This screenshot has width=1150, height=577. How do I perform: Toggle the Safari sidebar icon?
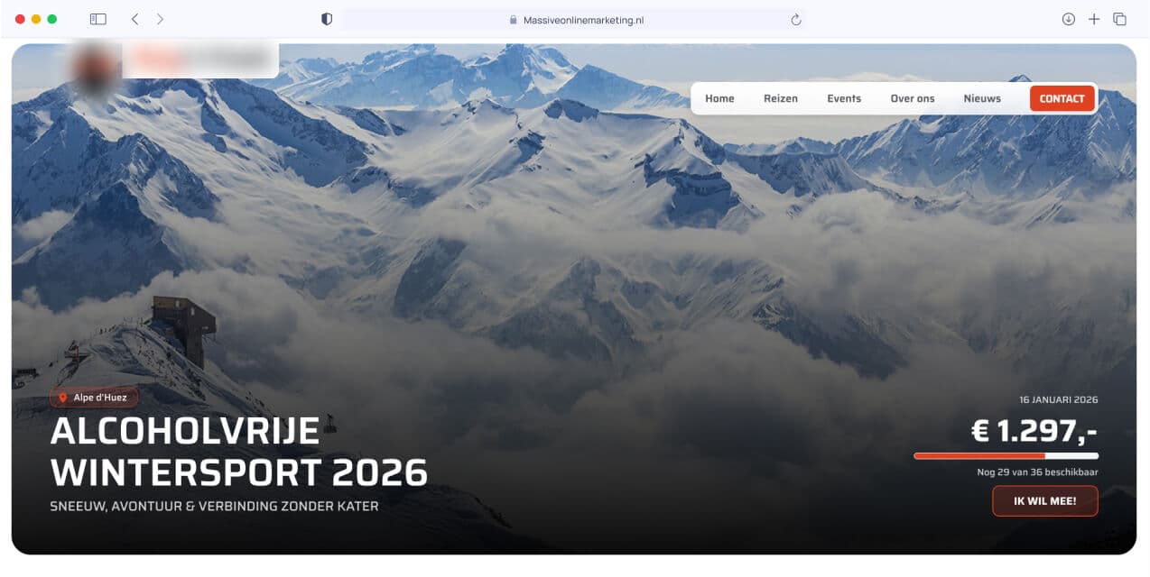click(x=97, y=19)
